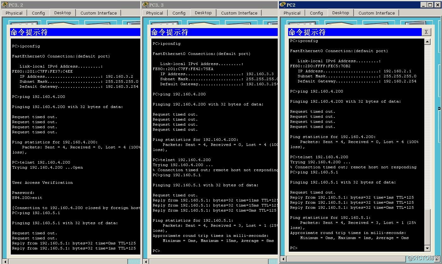Click 'PC>ping 192.160.5.1' line in PC2
Viewport: 442px width, 264px height.
(x=314, y=172)
